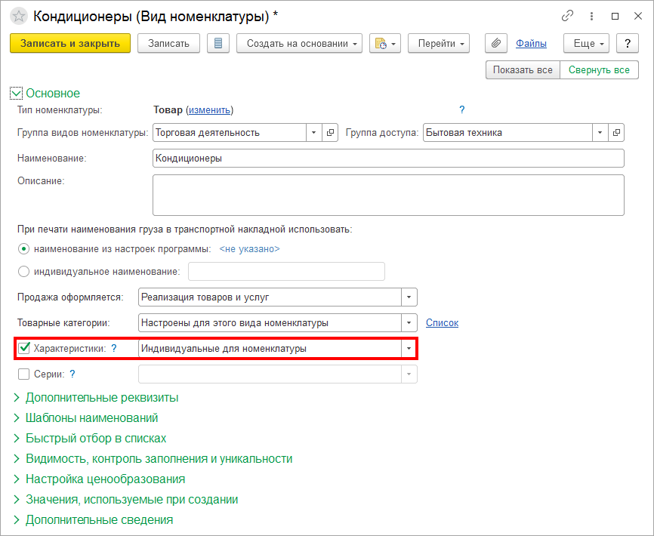This screenshot has height=536, width=654.
Task: Uncheck the Характеристики checkbox
Action: (x=24, y=348)
